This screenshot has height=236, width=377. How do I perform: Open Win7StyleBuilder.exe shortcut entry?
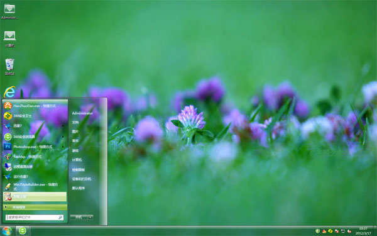[35, 186]
